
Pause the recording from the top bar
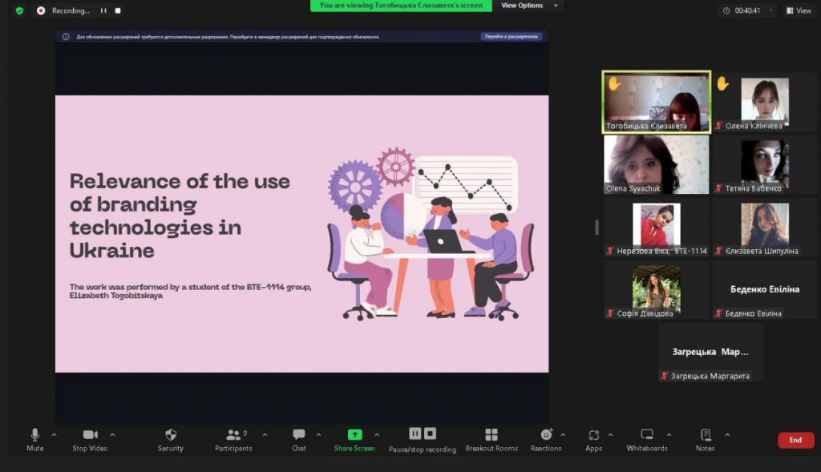click(103, 10)
